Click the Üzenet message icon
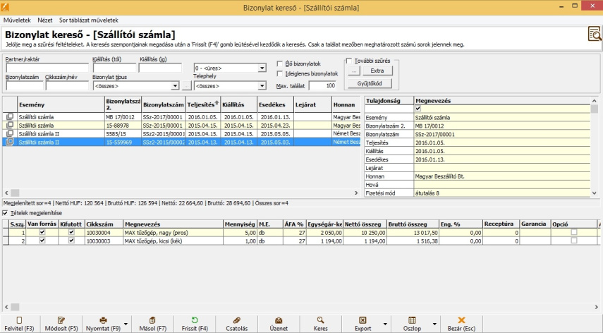 point(279,320)
